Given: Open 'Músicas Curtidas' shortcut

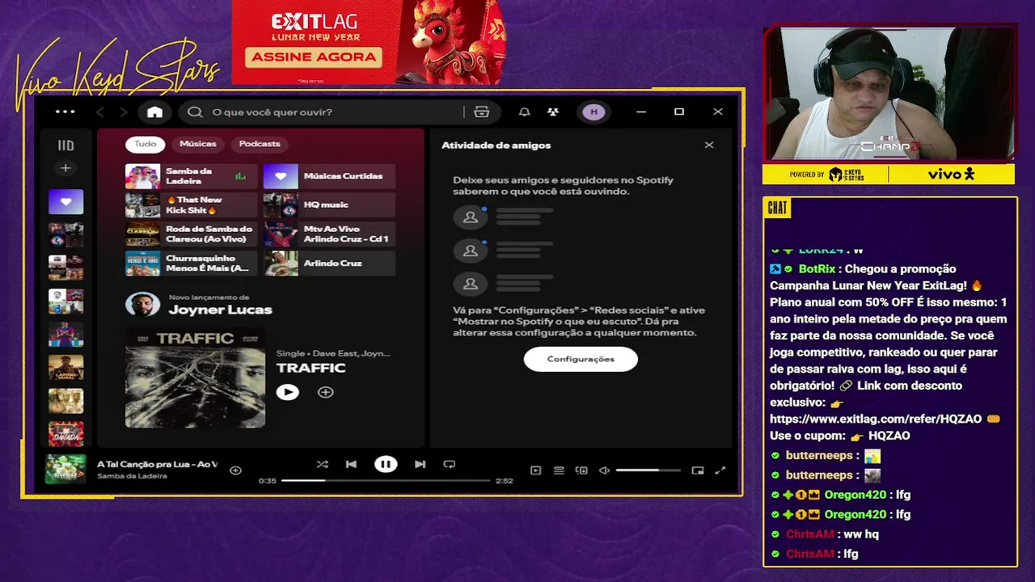Looking at the screenshot, I should (329, 176).
